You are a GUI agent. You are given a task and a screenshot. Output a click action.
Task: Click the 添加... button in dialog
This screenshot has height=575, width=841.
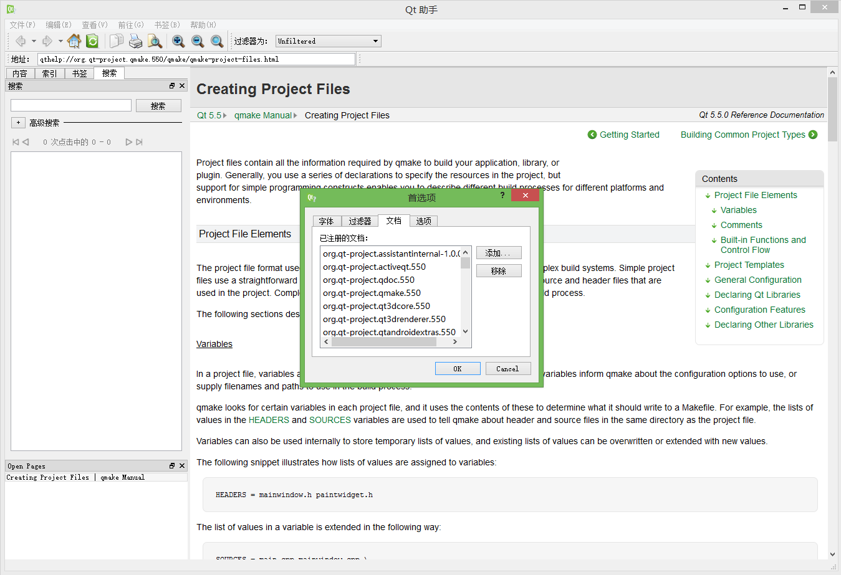tap(499, 253)
